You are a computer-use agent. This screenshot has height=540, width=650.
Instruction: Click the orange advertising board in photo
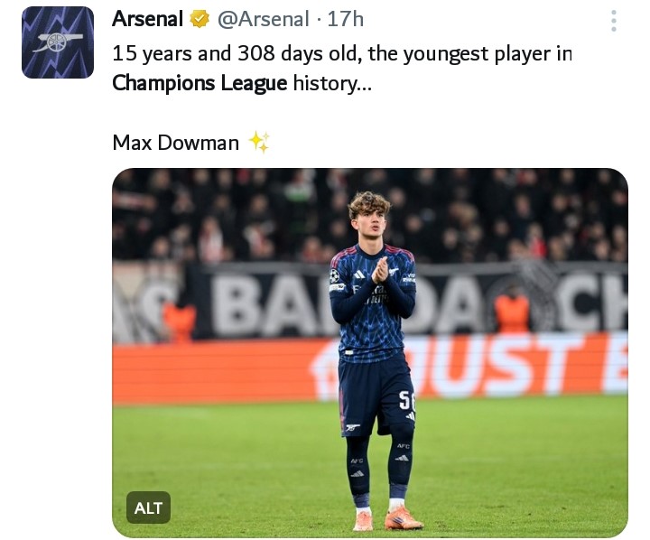coord(217,370)
